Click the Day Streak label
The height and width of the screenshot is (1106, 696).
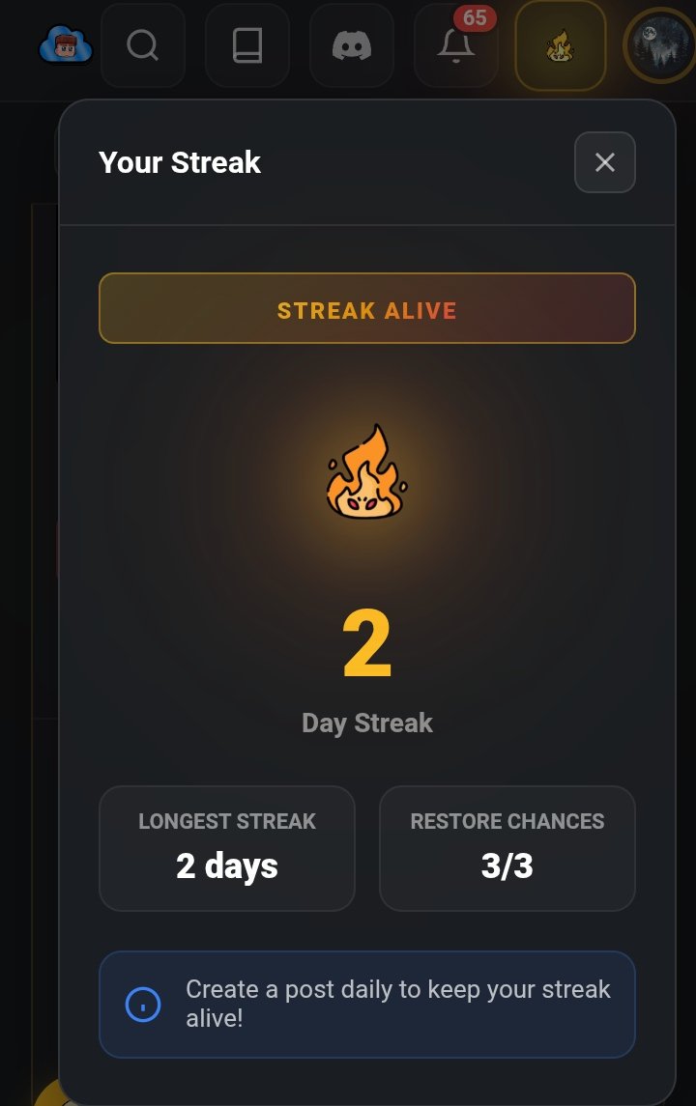(367, 723)
